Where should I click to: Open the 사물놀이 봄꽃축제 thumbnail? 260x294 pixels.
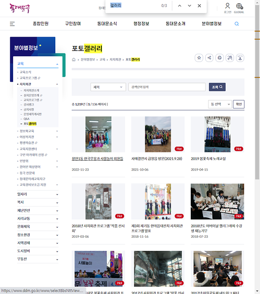coord(98,269)
